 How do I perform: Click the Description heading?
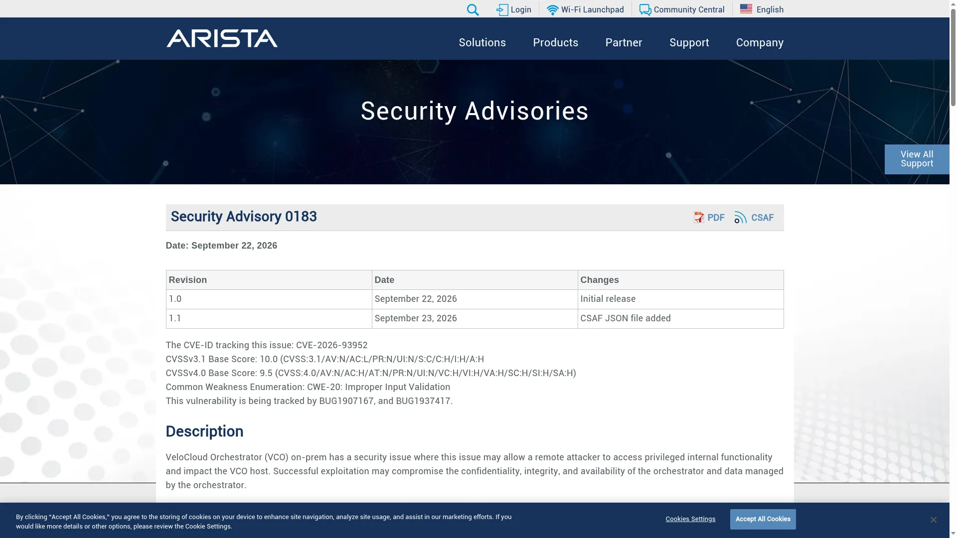204,431
